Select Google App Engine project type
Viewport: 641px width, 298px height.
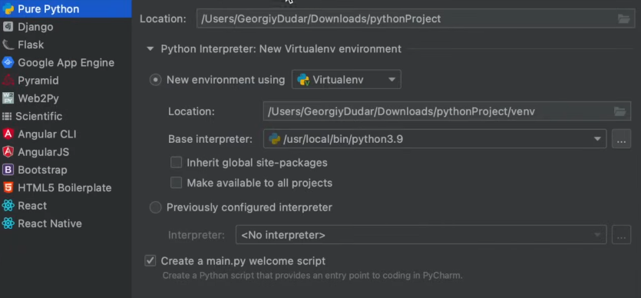click(65, 62)
